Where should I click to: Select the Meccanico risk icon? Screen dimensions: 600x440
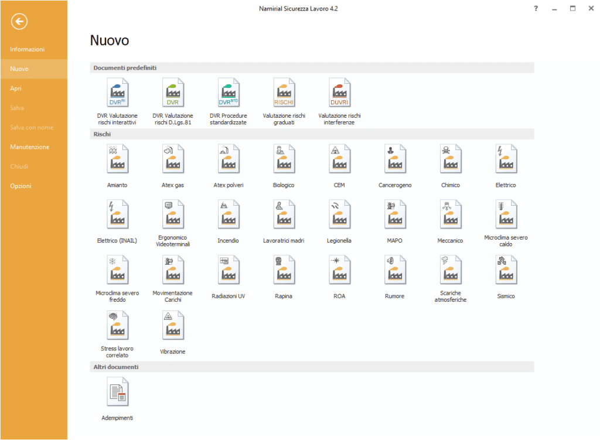point(451,214)
